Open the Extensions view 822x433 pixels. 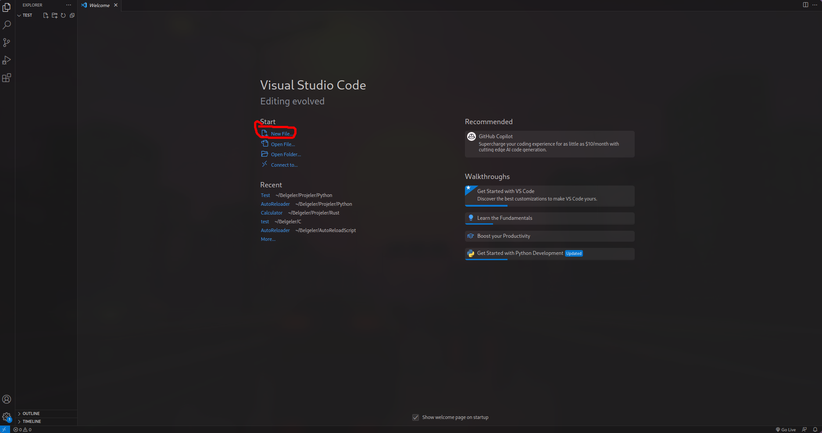tap(7, 78)
